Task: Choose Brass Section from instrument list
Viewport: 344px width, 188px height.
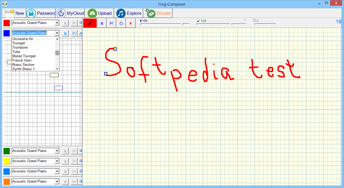Action: pyautogui.click(x=34, y=65)
